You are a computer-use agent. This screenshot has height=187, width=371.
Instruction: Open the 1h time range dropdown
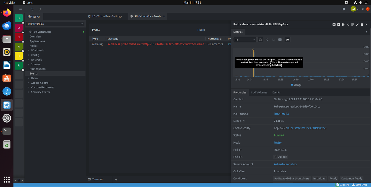[x=245, y=40]
